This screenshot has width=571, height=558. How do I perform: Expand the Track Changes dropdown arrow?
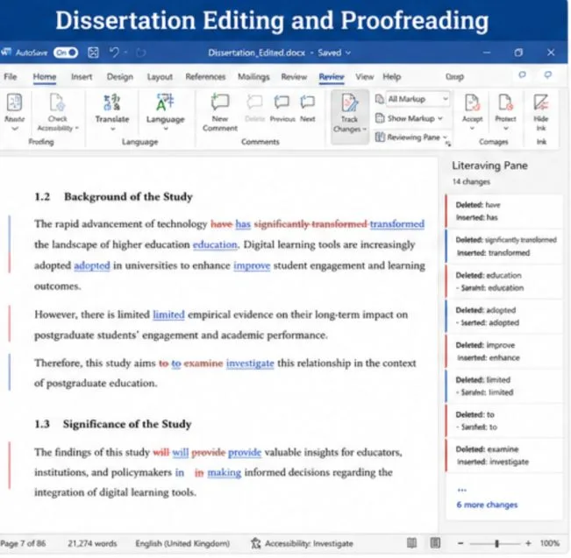pyautogui.click(x=365, y=129)
